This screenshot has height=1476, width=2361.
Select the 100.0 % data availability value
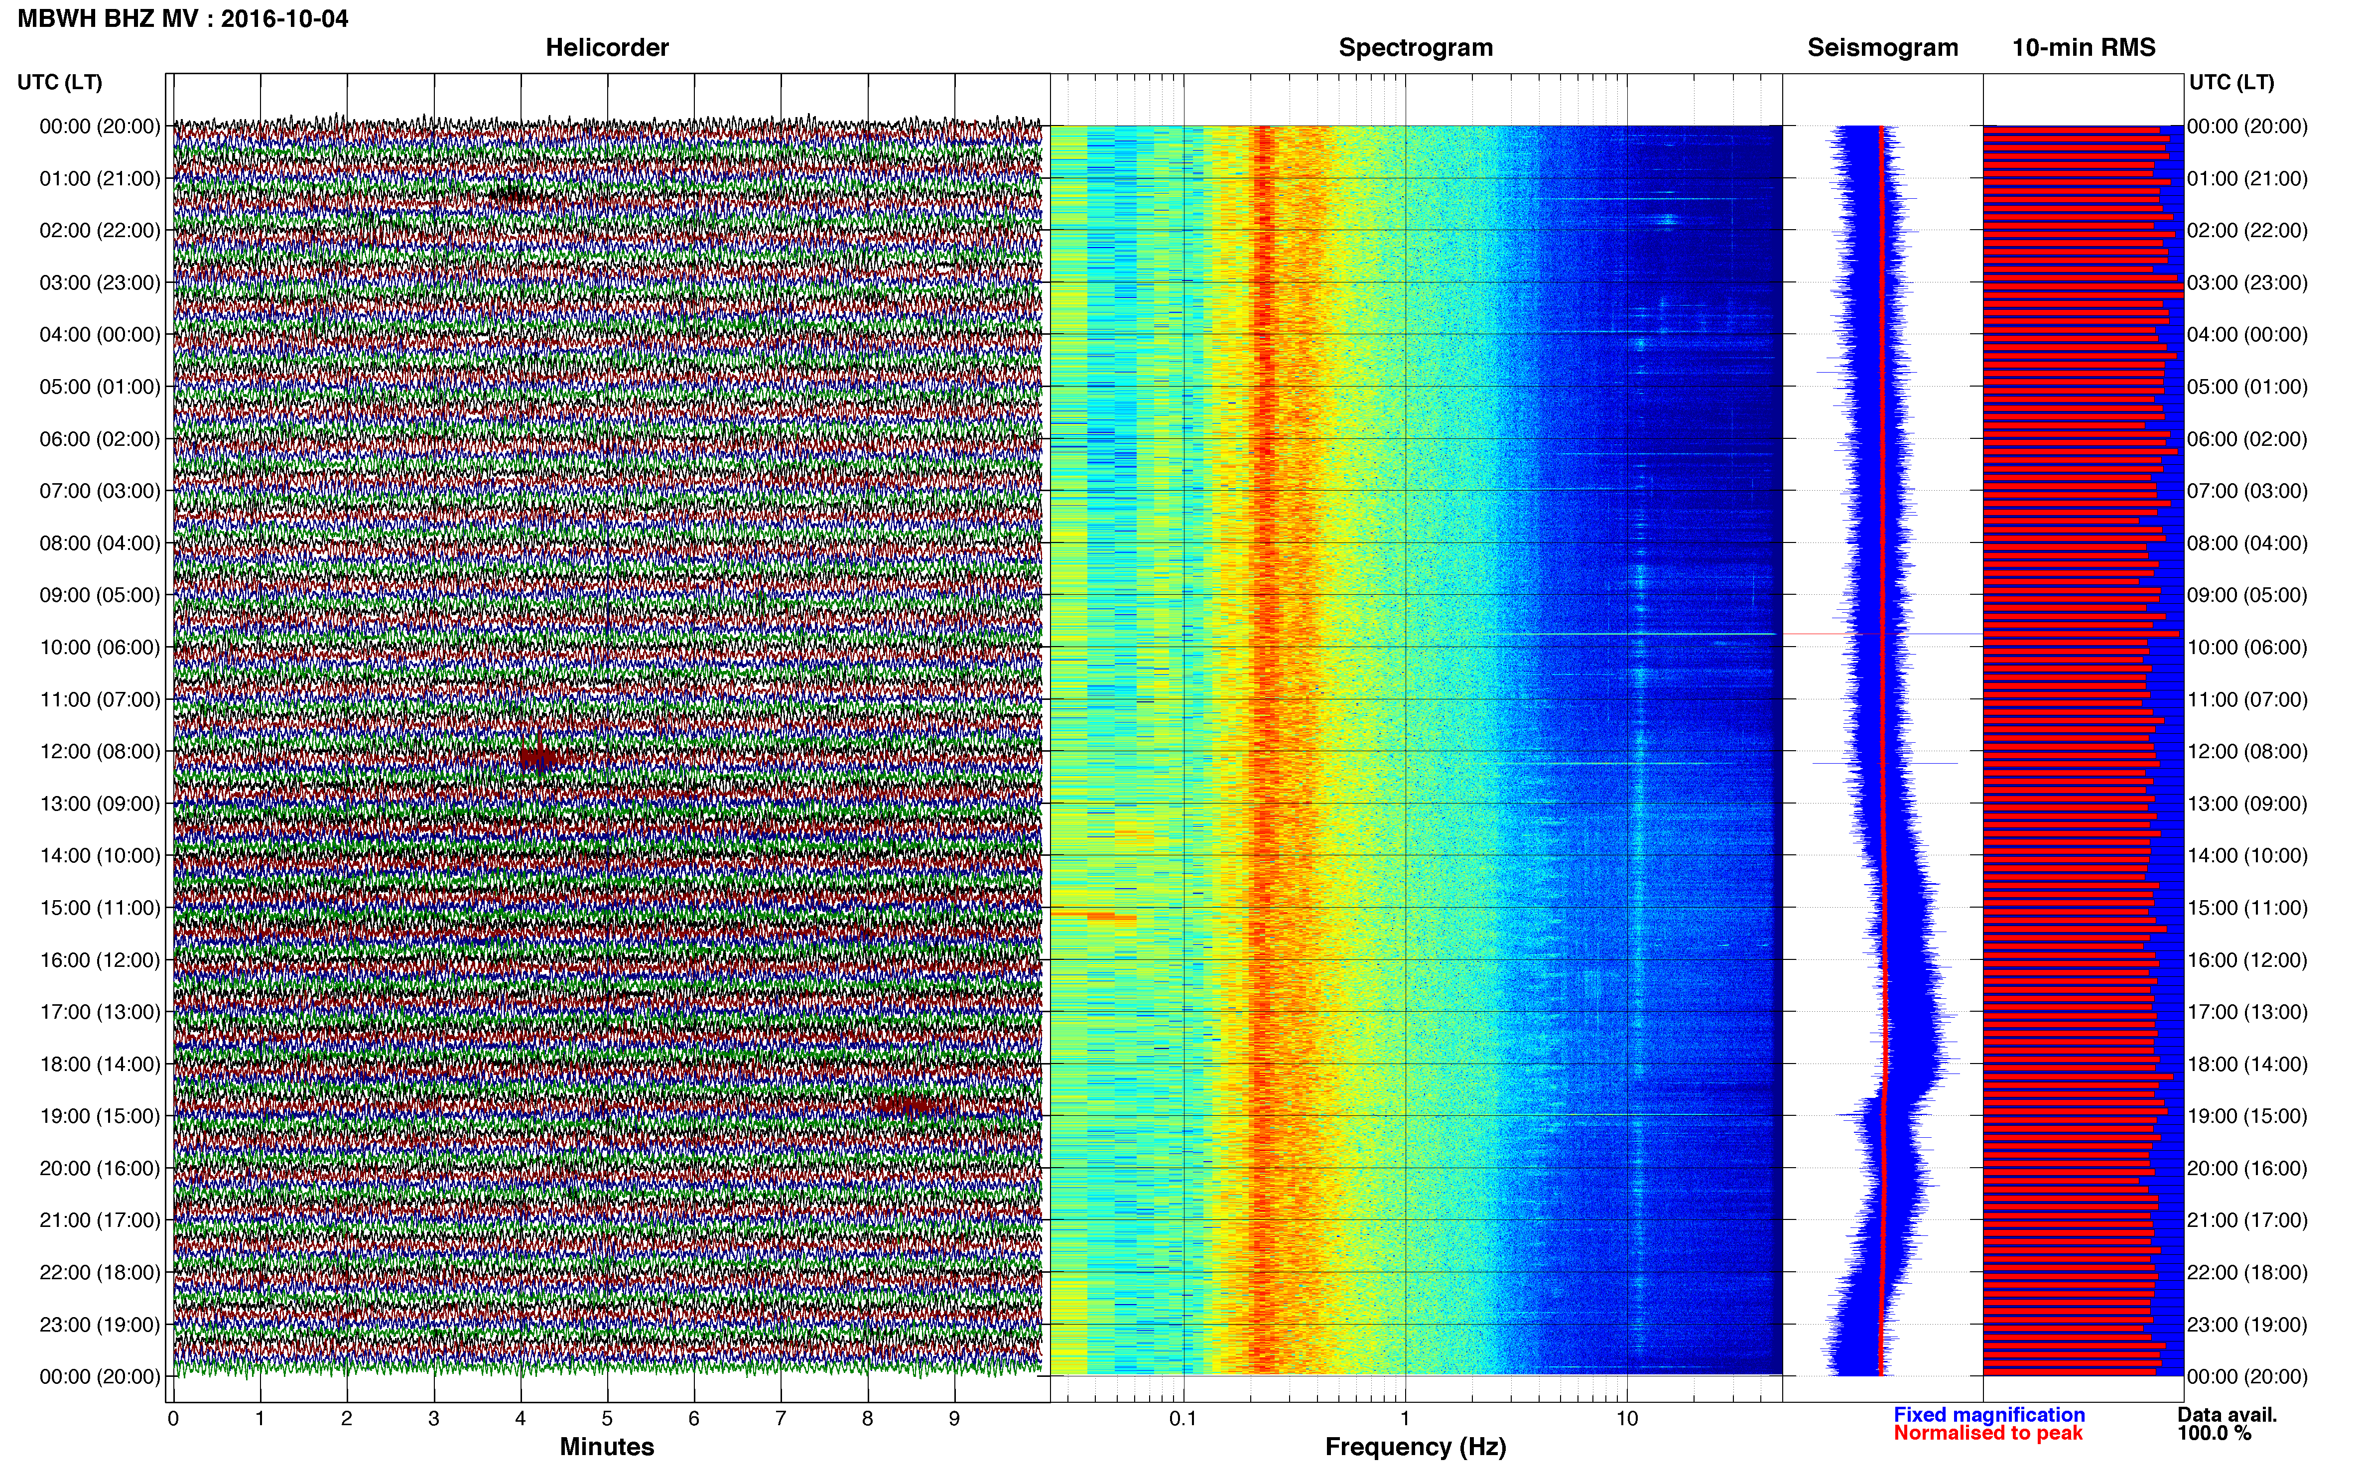(x=2214, y=1433)
